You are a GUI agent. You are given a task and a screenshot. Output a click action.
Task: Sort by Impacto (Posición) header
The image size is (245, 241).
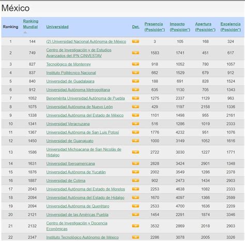[180, 27]
